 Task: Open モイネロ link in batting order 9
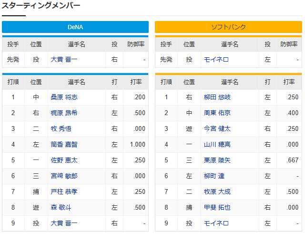pos(216,223)
